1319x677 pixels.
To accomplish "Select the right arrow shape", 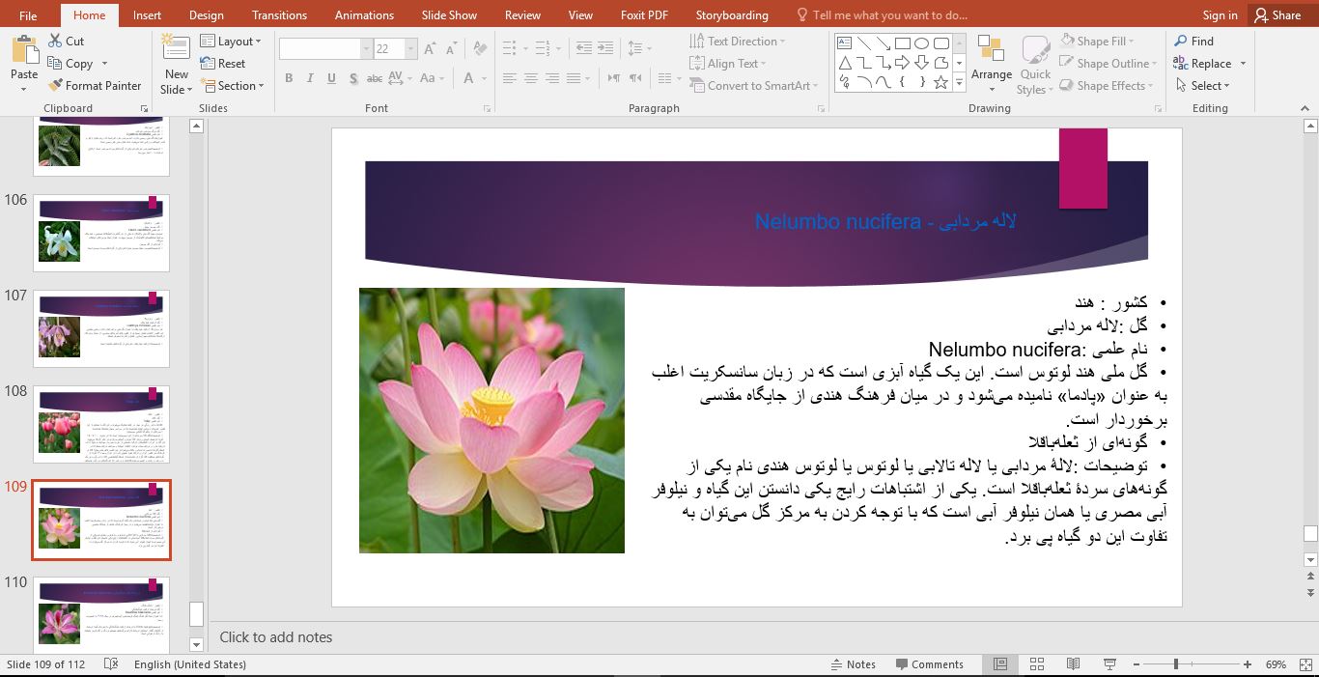I will click(902, 63).
